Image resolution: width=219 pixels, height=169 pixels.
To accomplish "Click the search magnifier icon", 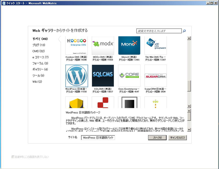I will (x=184, y=31).
